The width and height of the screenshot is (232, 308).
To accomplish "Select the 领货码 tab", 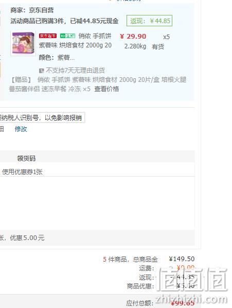I will pos(26,158).
